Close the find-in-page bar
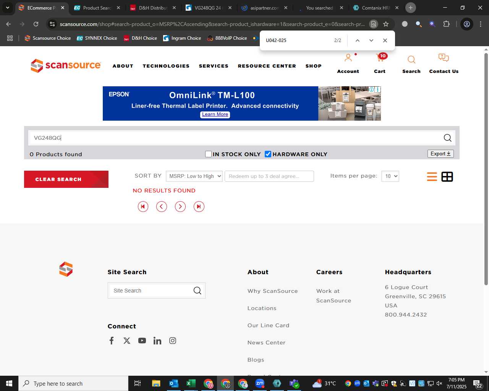 [385, 40]
